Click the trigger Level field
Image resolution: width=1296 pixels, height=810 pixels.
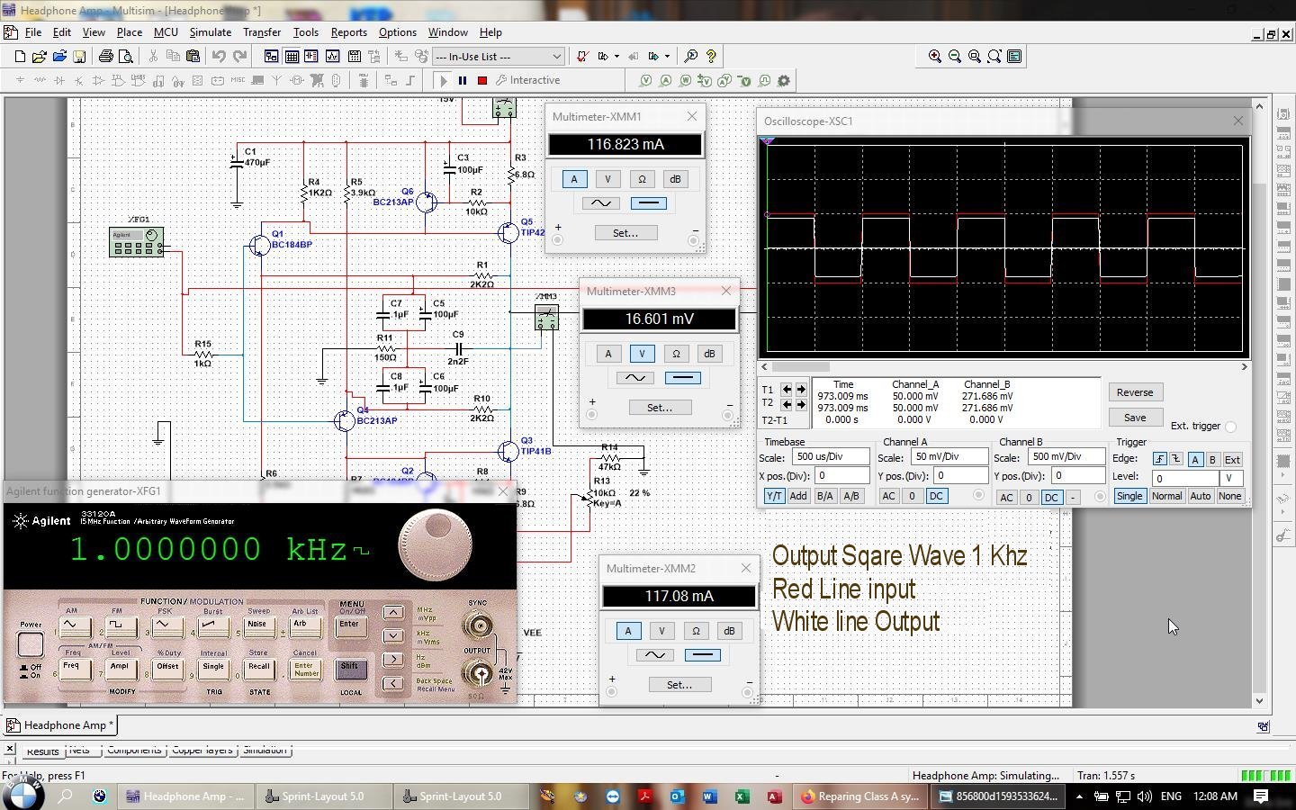(x=1185, y=479)
